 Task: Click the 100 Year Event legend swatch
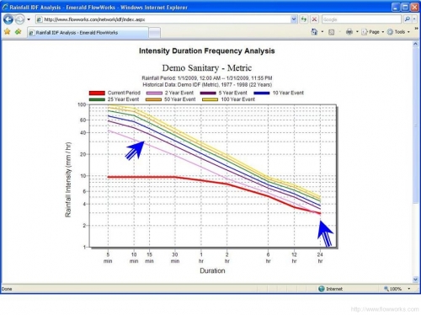coord(210,99)
